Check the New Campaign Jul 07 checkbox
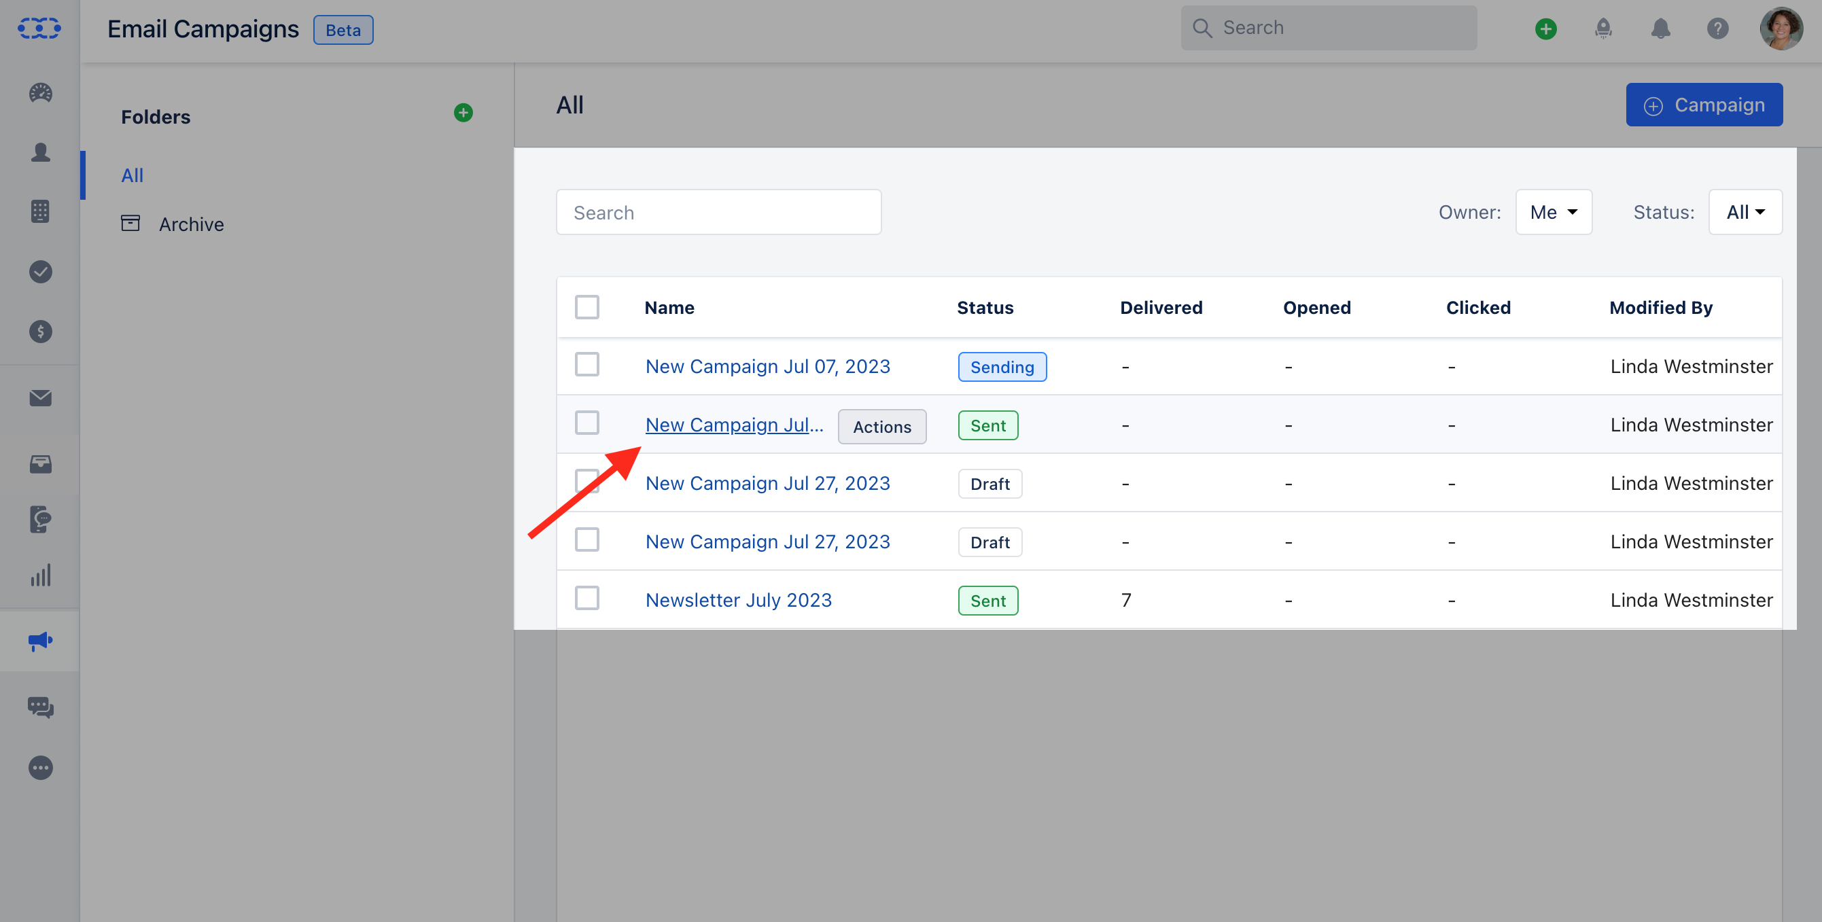This screenshot has height=922, width=1822. tap(586, 365)
